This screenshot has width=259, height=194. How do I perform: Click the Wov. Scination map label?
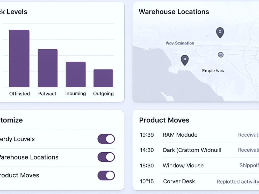tap(180, 43)
